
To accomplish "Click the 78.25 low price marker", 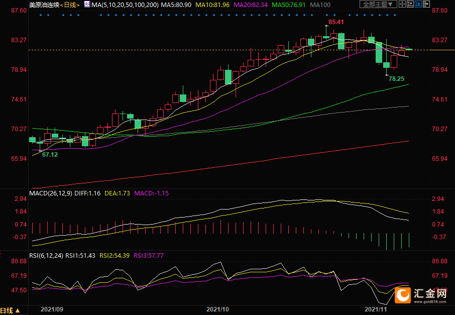I will tap(396, 79).
